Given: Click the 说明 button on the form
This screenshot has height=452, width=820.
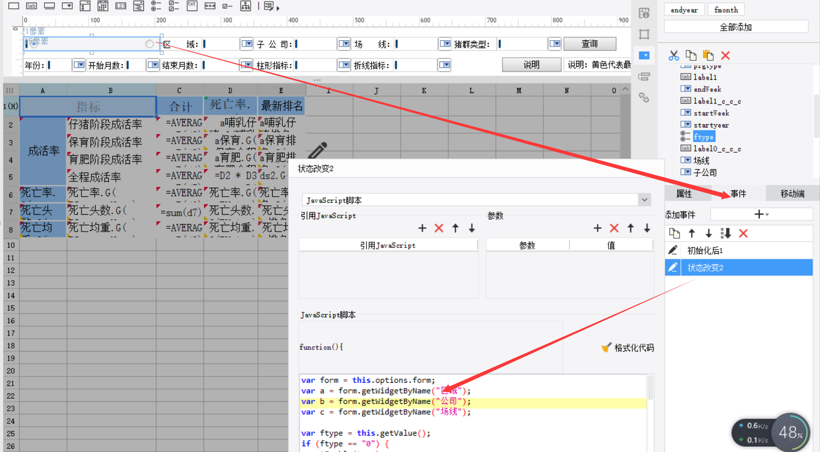Looking at the screenshot, I should point(531,64).
